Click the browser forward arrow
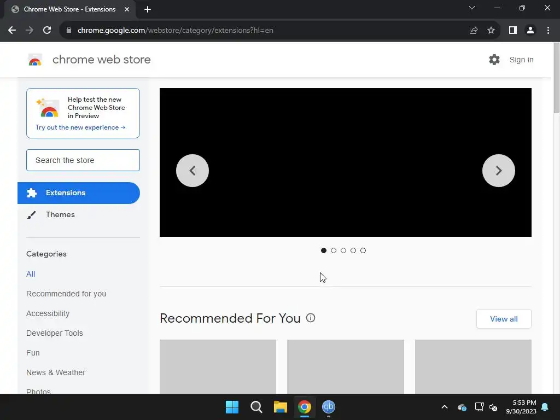560x420 pixels. click(x=30, y=31)
